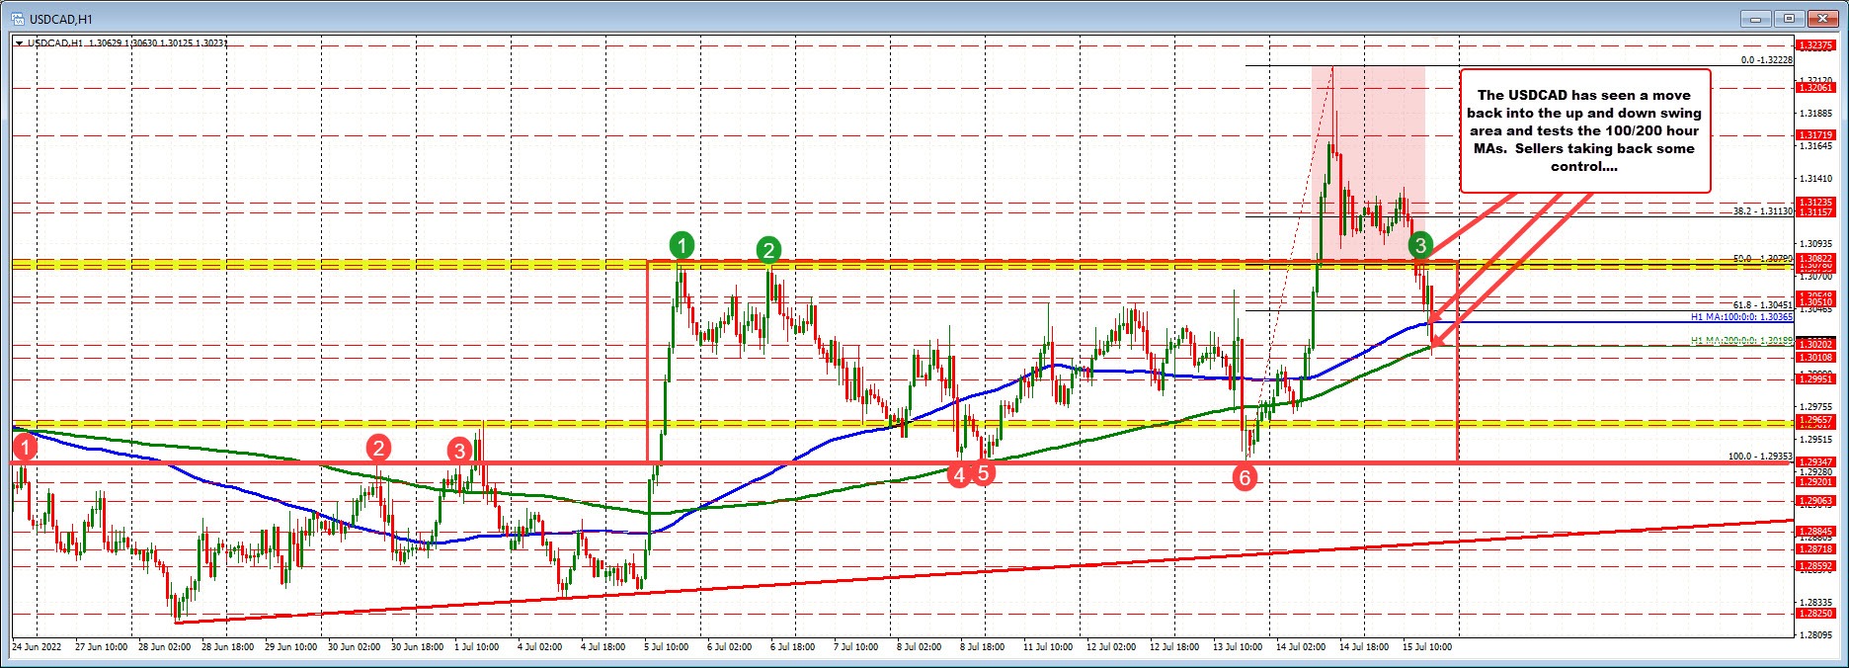Click the 1.28335 scale value on price axis
The height and width of the screenshot is (668, 1849).
(x=1816, y=602)
